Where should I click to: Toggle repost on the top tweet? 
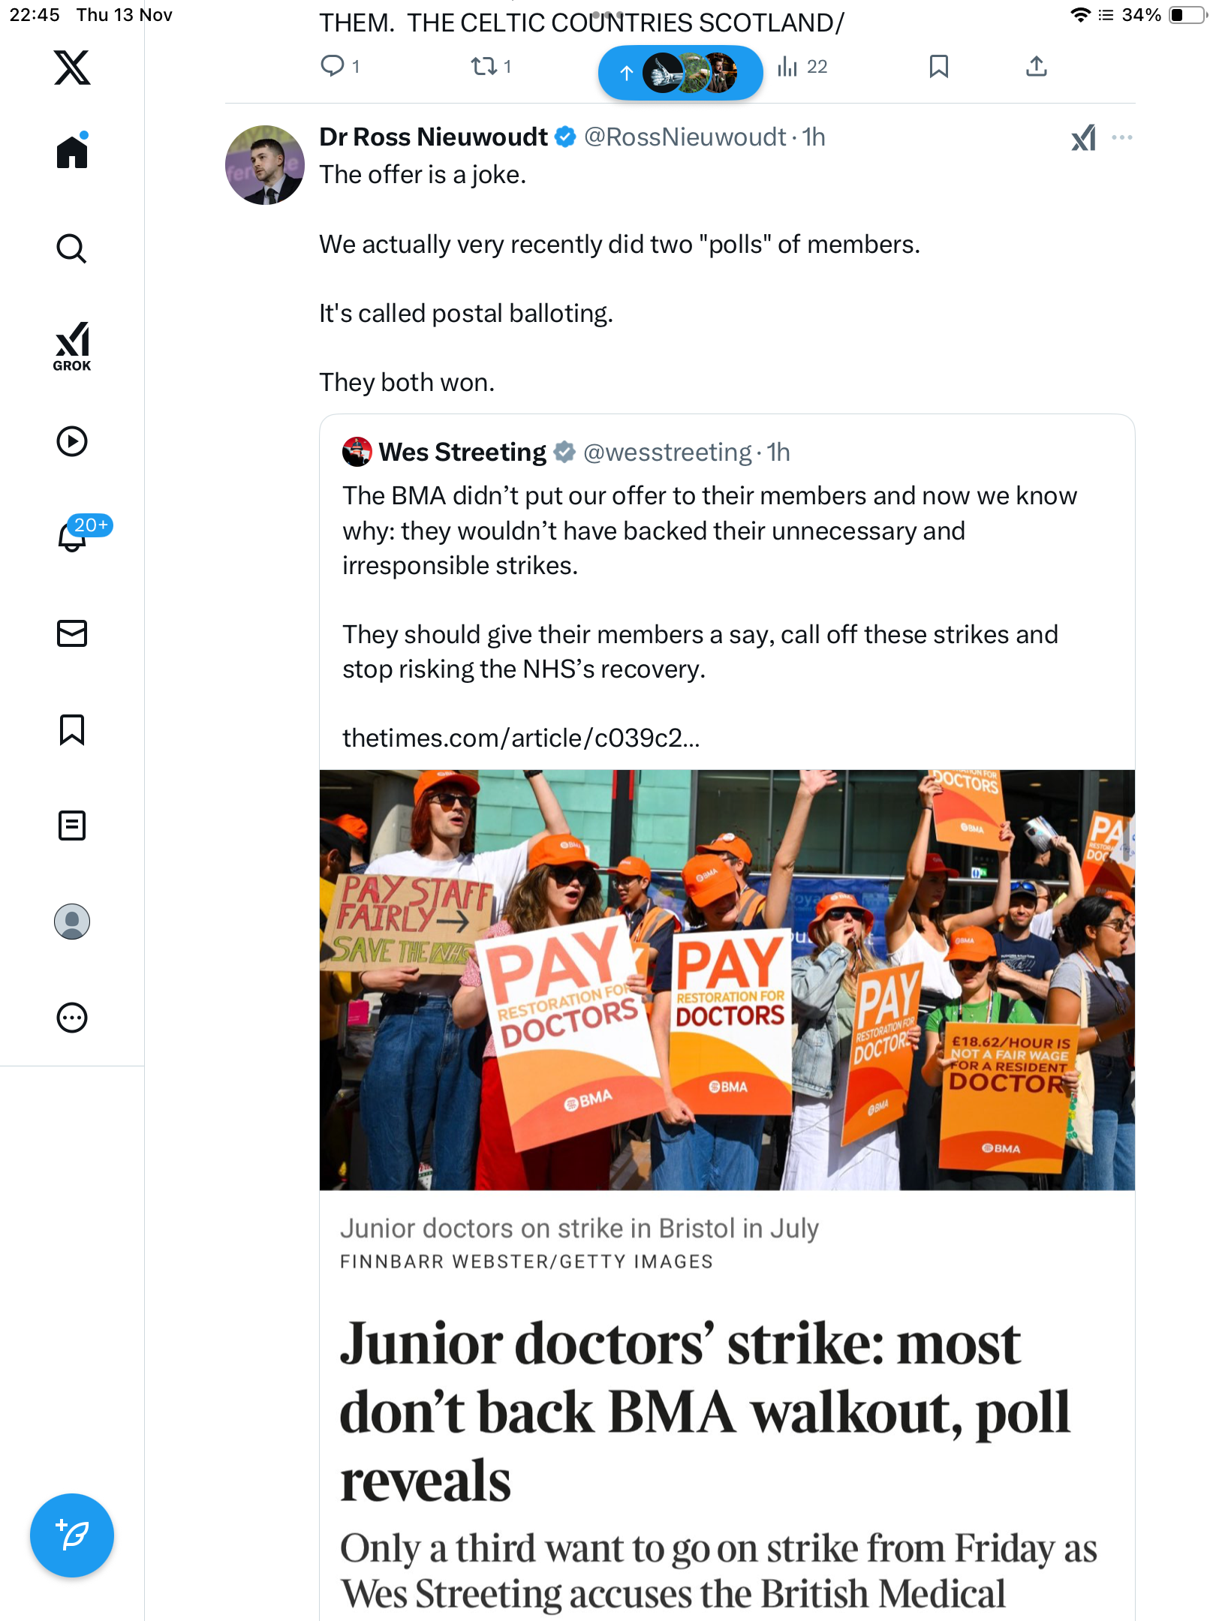[483, 67]
